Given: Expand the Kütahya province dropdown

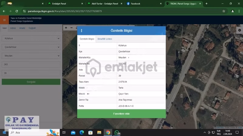Looking at the screenshot, I should 31,38.
